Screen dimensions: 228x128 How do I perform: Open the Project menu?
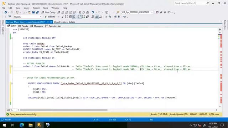pos(36,8)
